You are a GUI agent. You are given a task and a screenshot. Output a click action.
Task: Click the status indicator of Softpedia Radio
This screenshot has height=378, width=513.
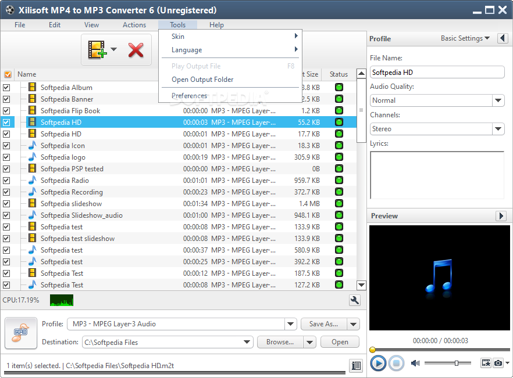point(339,181)
